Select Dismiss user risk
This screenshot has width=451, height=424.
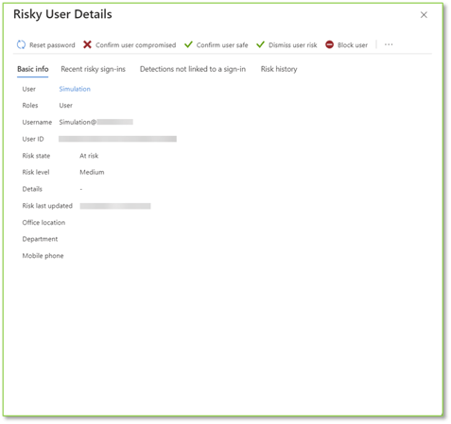[x=286, y=45]
